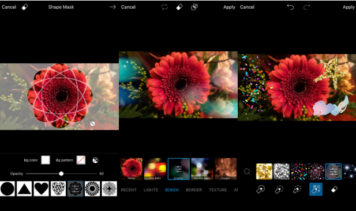Screen dimensions: 356x211
Task: Choose the eraser in the bokeh panel header
Action: 179,7
